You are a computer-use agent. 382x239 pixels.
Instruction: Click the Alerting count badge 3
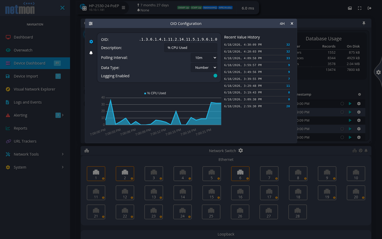click(x=58, y=115)
